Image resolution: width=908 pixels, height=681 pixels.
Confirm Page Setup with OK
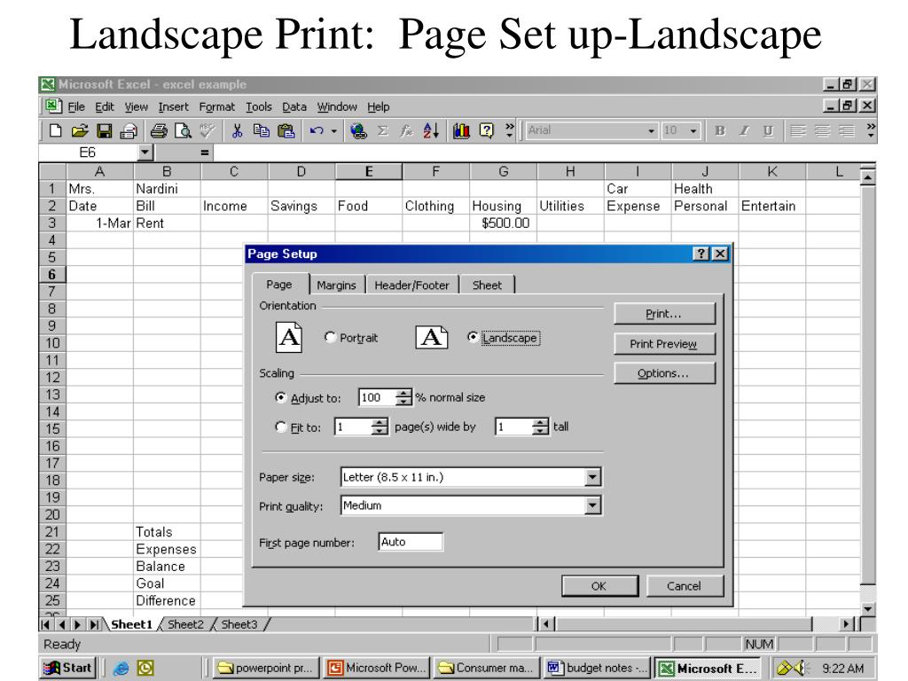599,586
